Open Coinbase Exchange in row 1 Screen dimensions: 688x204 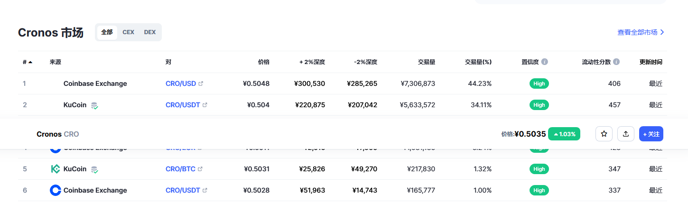click(x=95, y=83)
